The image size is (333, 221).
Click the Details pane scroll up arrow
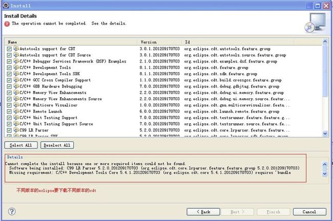coord(325,164)
